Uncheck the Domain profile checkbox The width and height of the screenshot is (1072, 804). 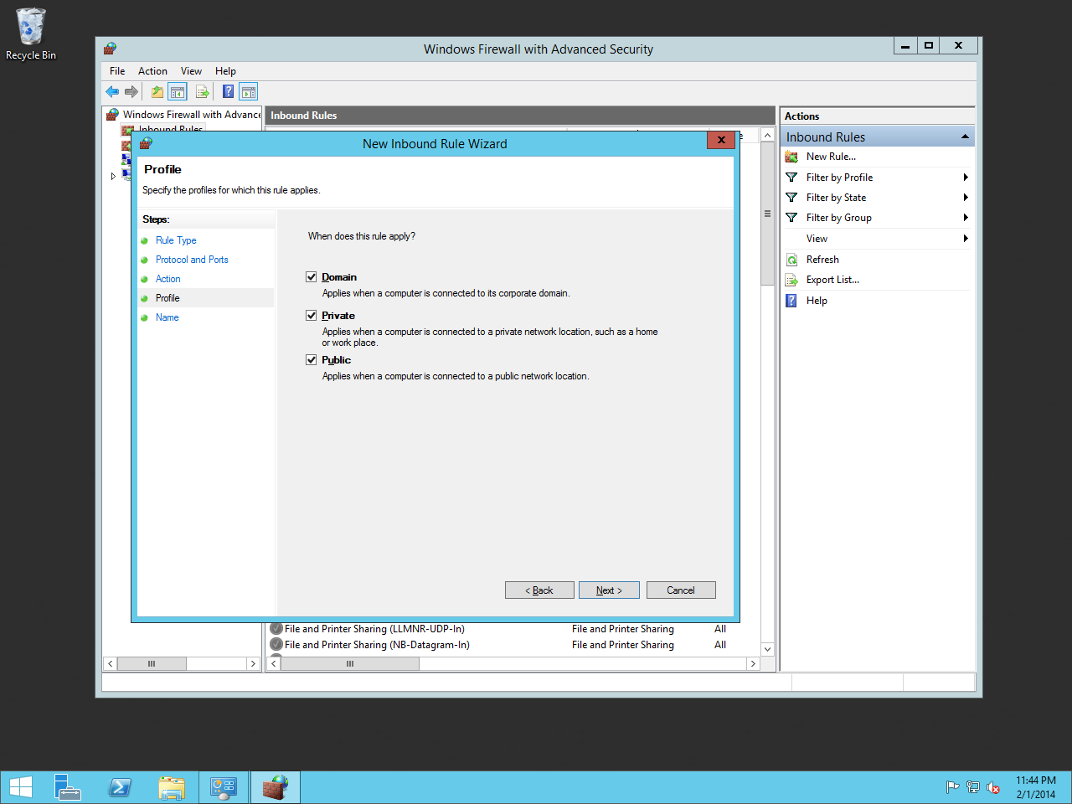click(x=312, y=277)
